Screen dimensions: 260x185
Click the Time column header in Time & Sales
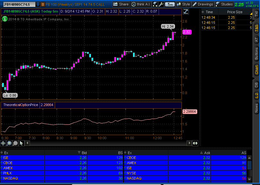209,12
